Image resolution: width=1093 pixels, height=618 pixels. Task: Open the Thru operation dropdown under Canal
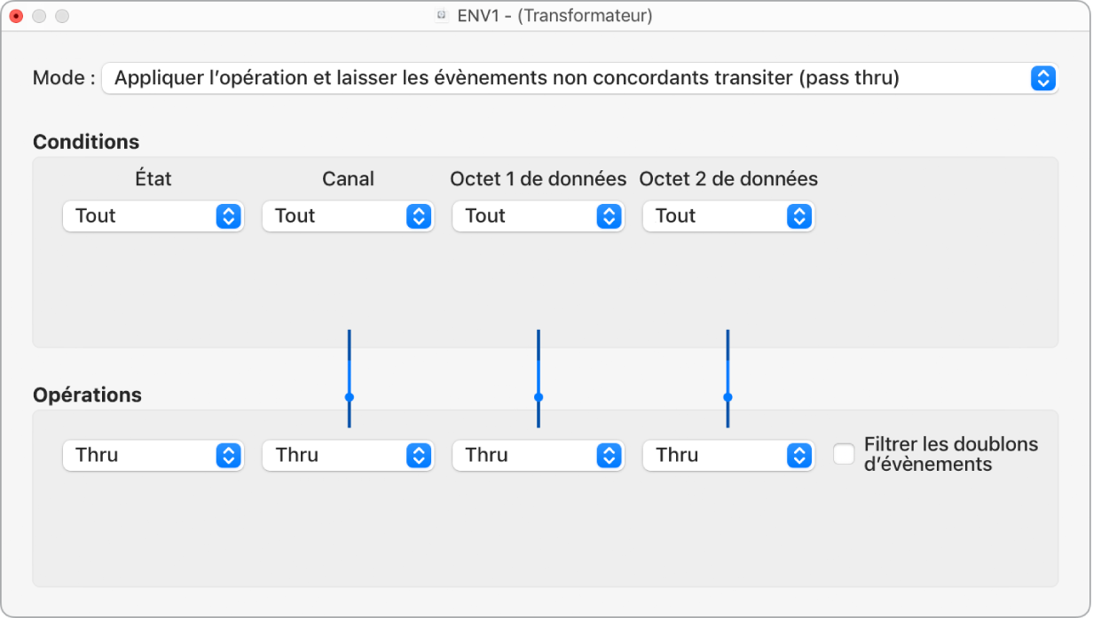pyautogui.click(x=348, y=456)
